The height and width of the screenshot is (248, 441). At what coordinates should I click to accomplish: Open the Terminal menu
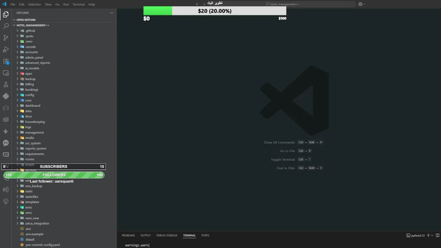[x=79, y=4]
